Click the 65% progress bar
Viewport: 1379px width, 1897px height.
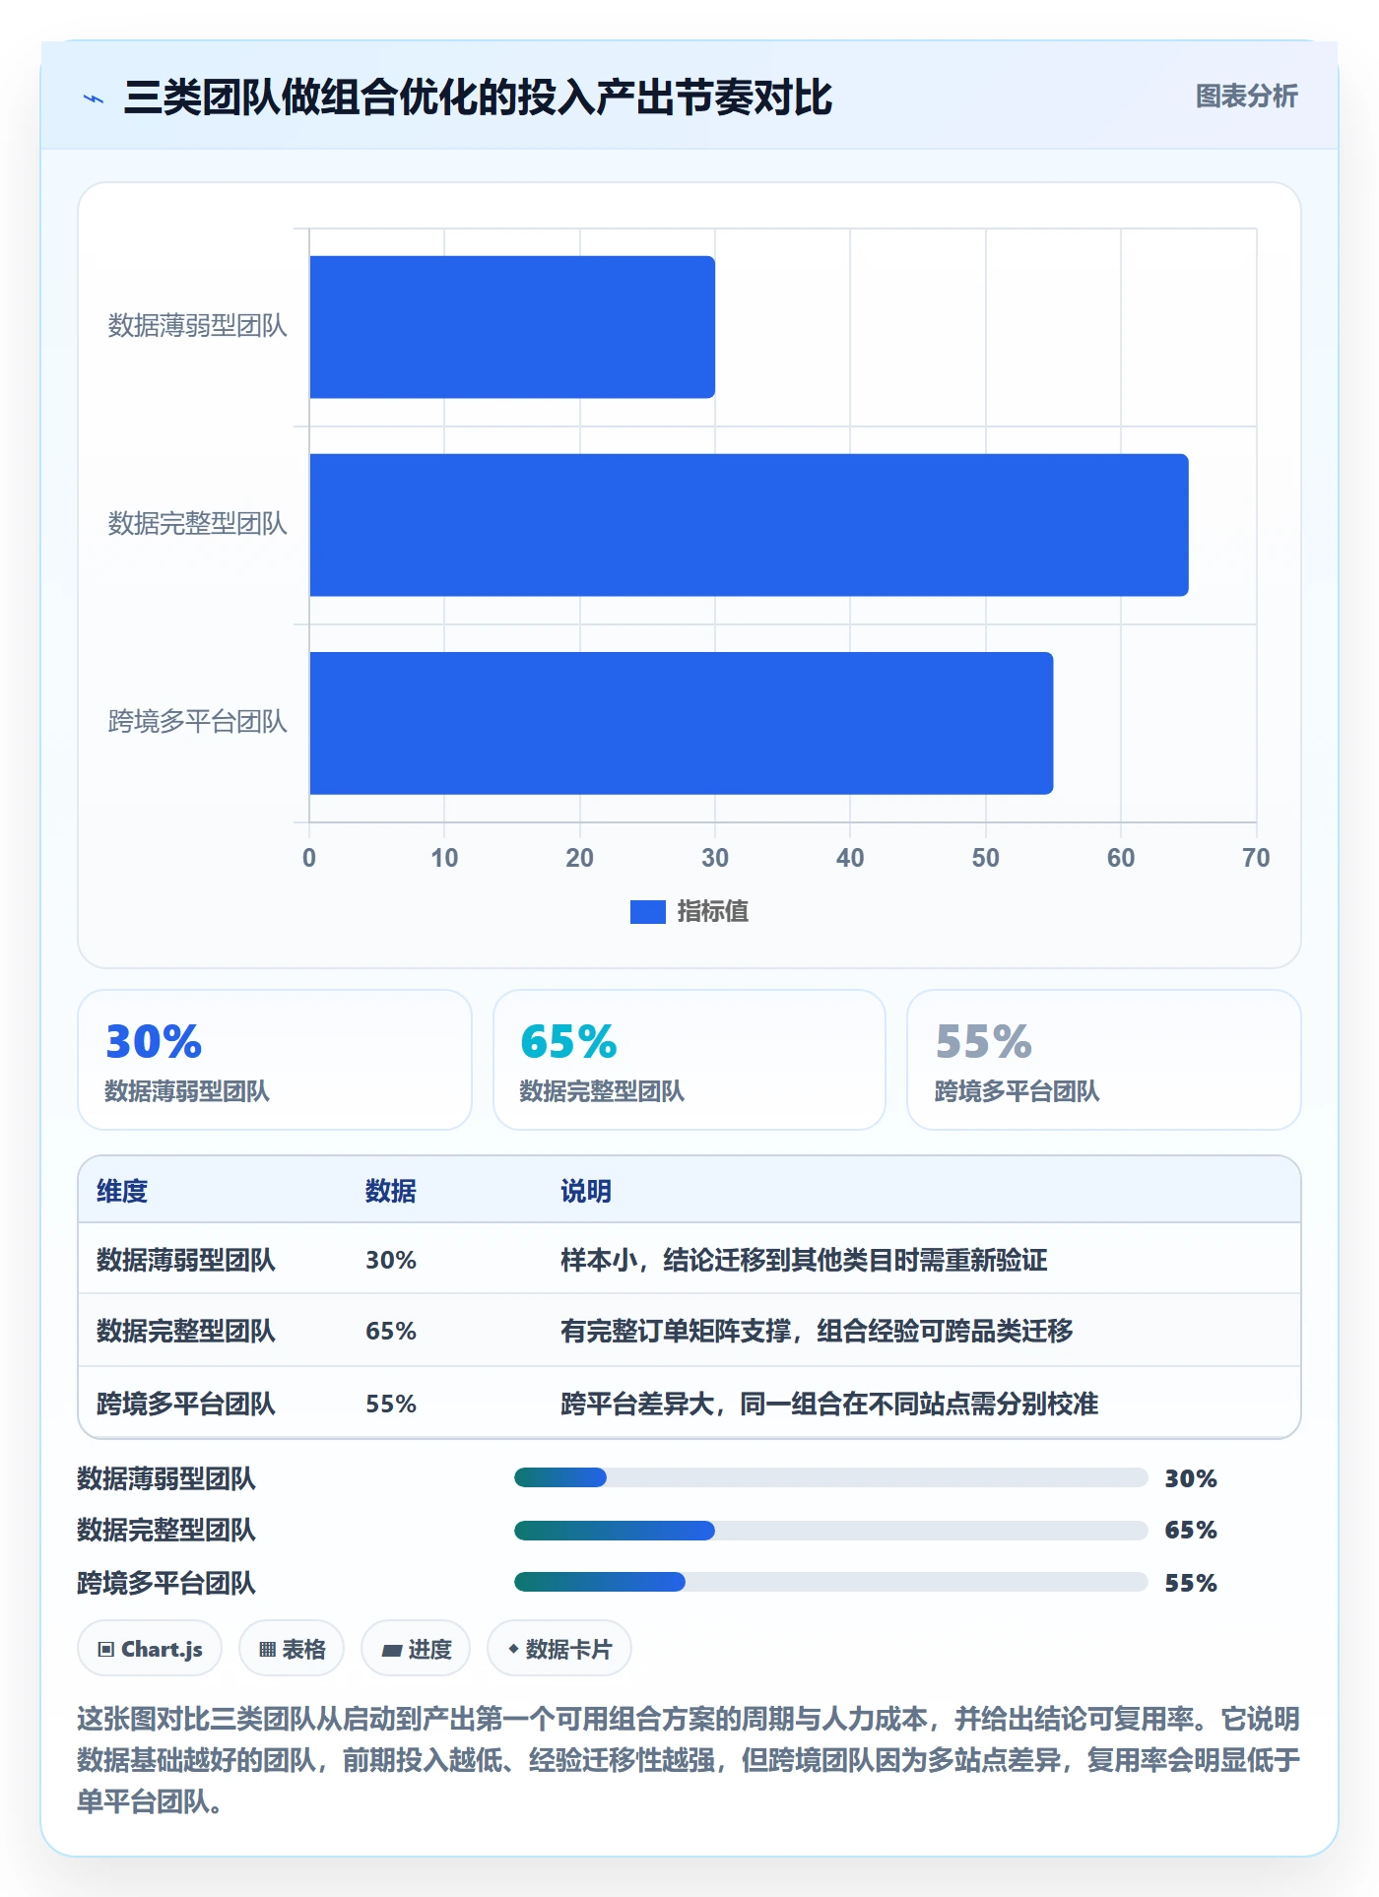point(831,1531)
